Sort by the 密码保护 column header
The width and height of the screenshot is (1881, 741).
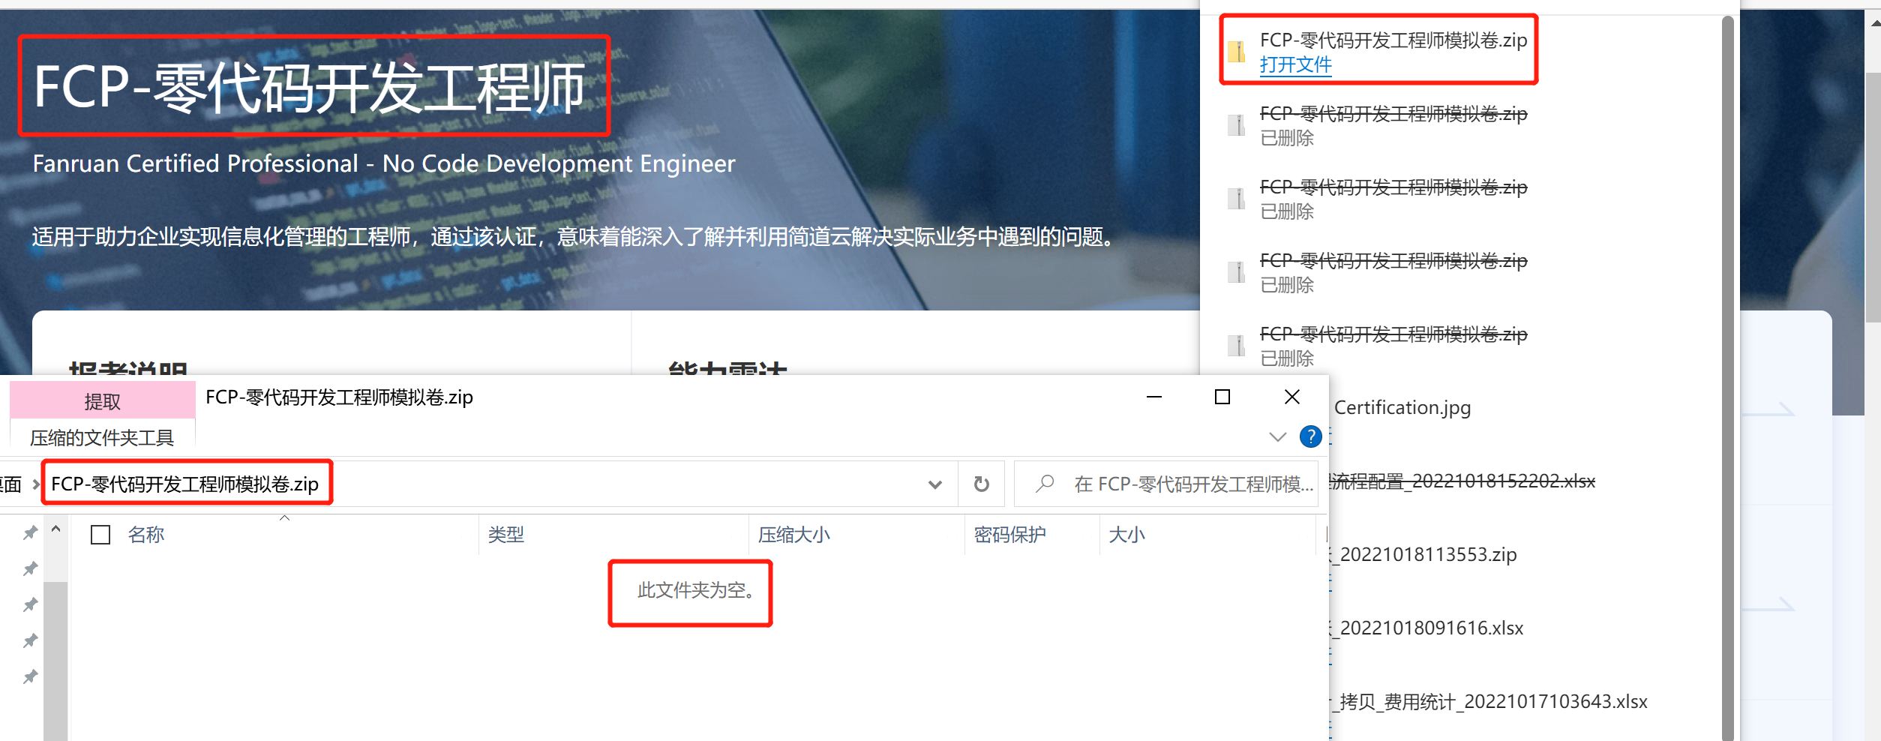coord(1010,535)
